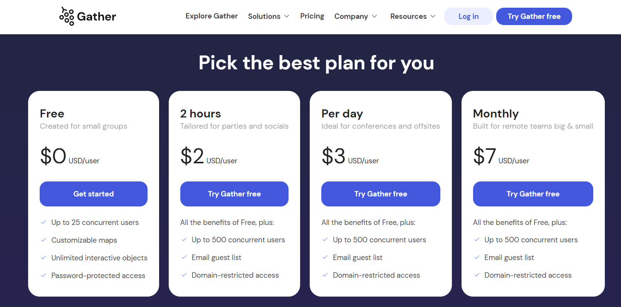The image size is (621, 307).
Task: Click the Gather logo in the header
Action: (x=87, y=16)
